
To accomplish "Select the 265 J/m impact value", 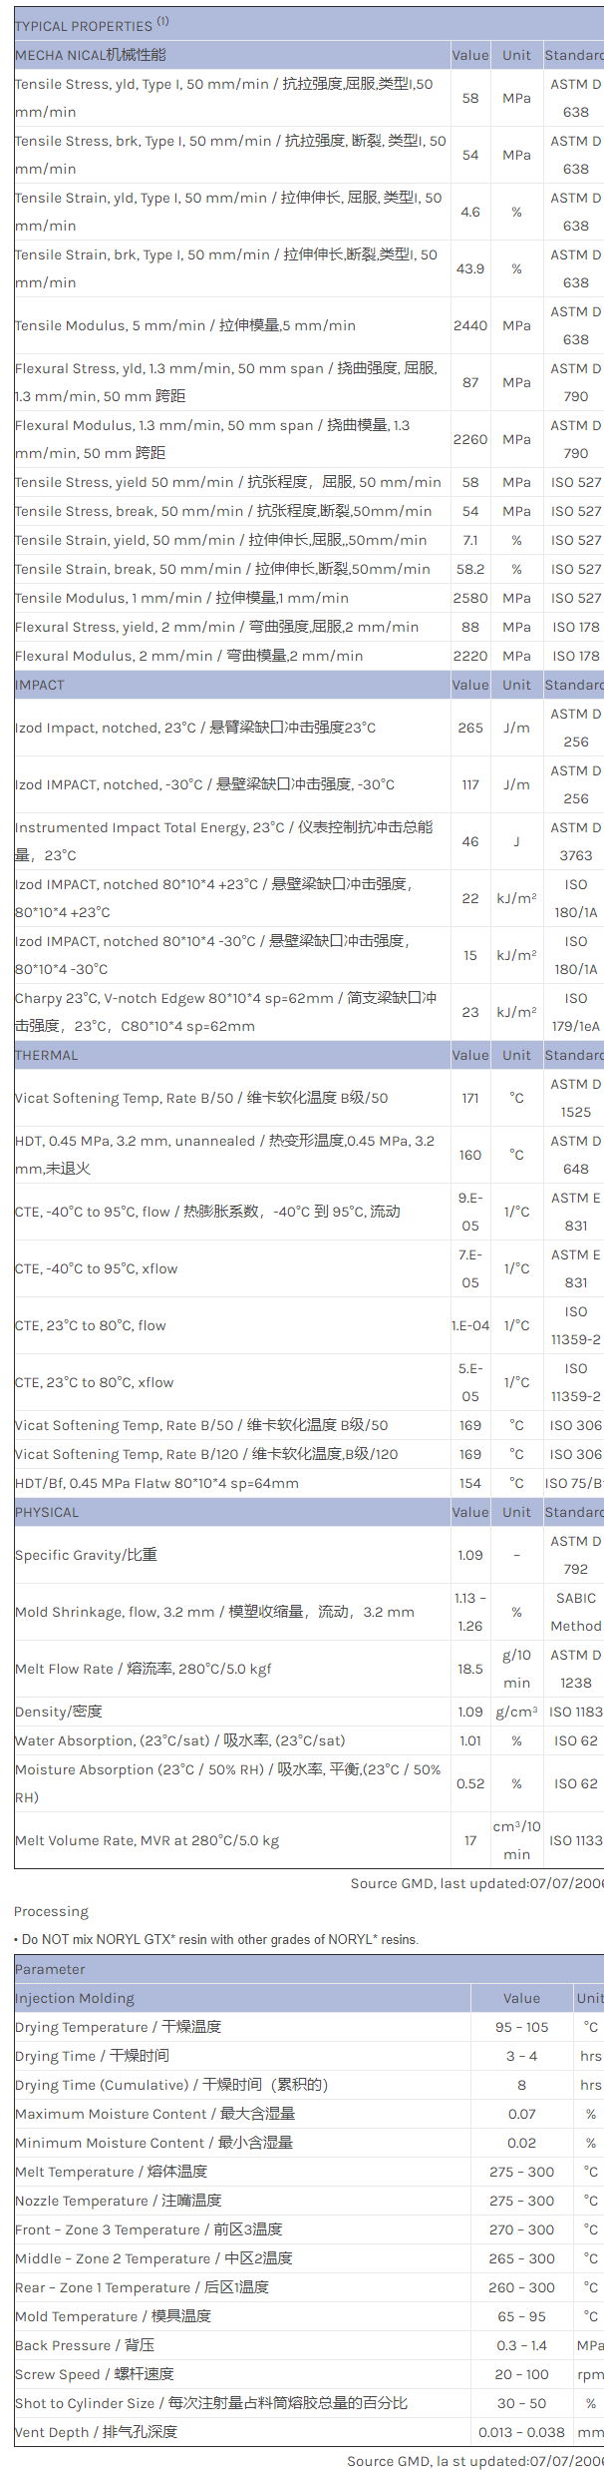I will coord(470,728).
